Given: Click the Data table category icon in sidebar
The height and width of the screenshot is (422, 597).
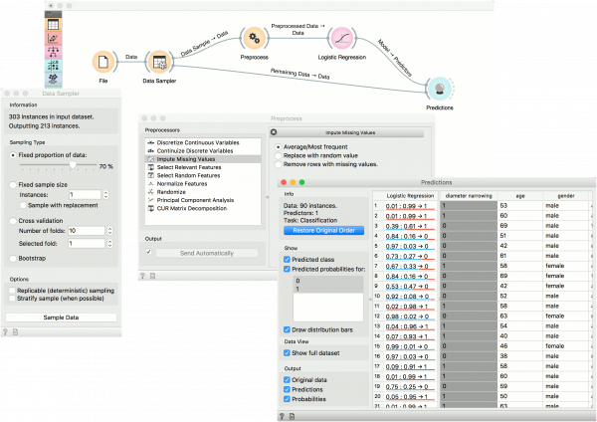Looking at the screenshot, I should click(x=54, y=24).
